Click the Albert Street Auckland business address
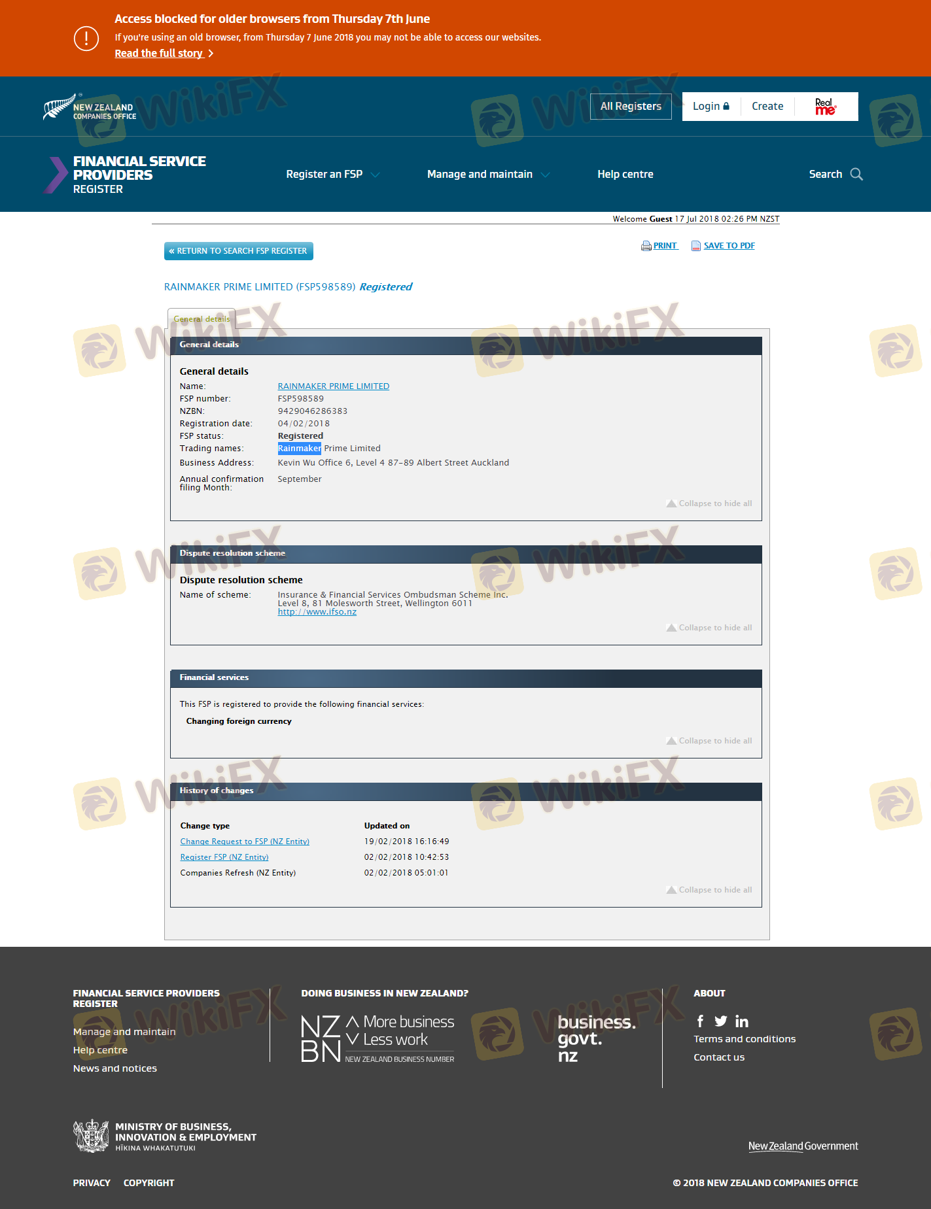 (x=393, y=463)
